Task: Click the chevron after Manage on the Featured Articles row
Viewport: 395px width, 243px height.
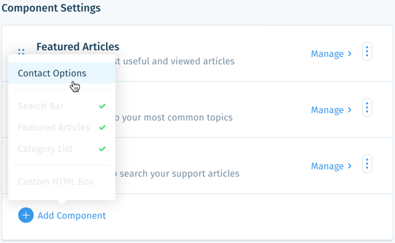Action: pyautogui.click(x=349, y=54)
